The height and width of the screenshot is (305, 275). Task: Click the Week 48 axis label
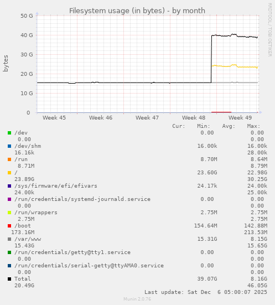[x=194, y=118]
